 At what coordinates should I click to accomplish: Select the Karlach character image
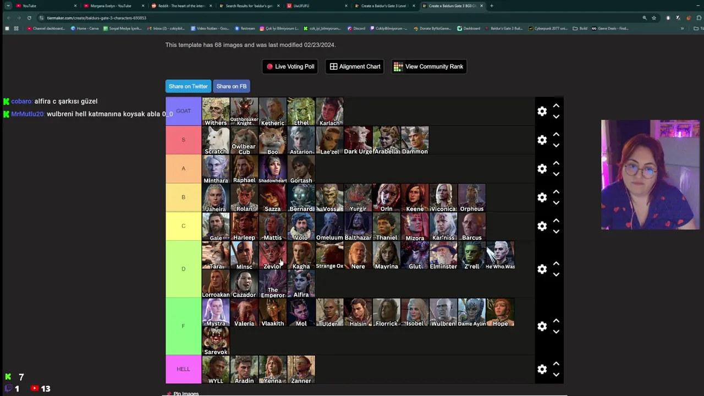[329, 112]
